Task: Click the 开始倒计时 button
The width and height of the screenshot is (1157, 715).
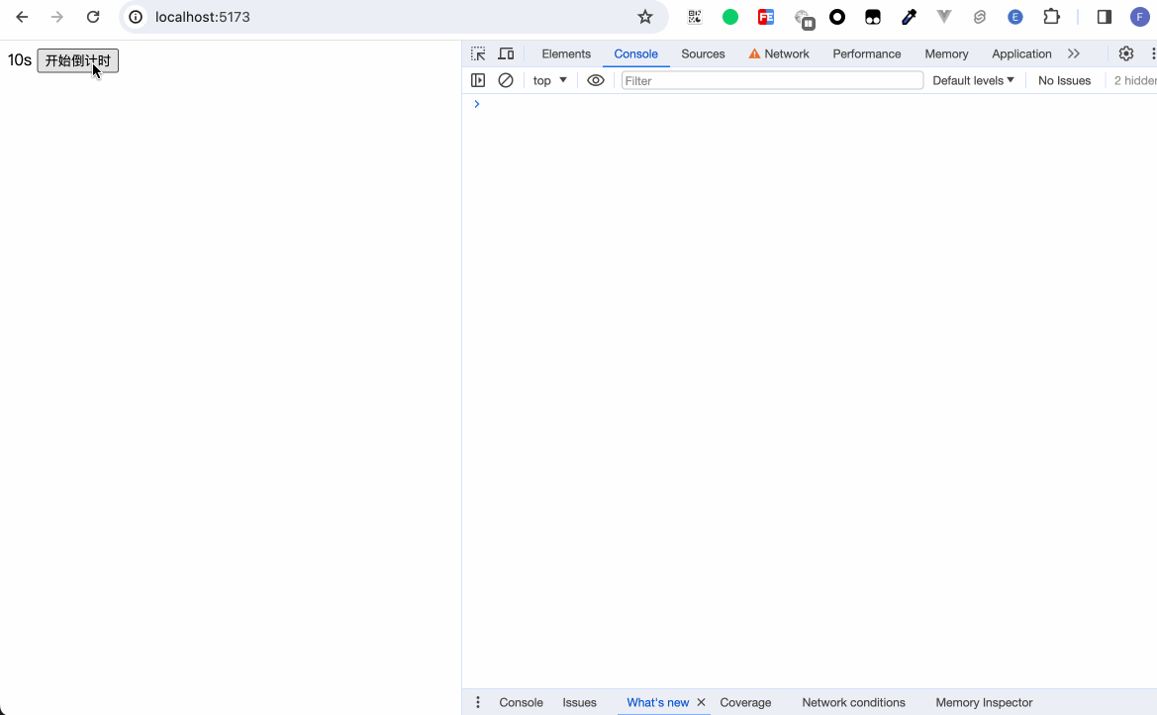Action: (77, 61)
